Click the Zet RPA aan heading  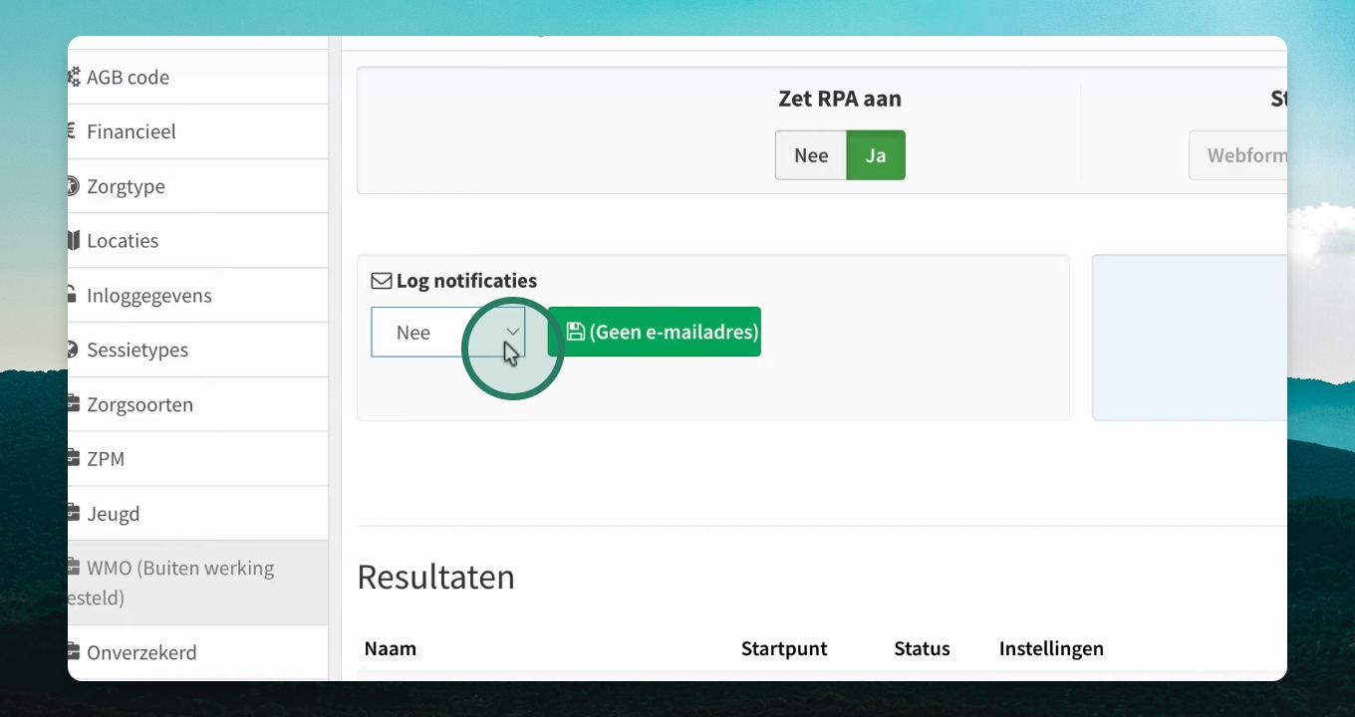tap(840, 99)
